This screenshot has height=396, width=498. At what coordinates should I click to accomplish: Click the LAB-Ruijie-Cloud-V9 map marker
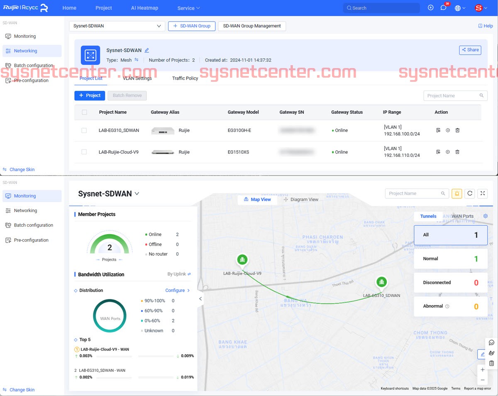point(242,261)
